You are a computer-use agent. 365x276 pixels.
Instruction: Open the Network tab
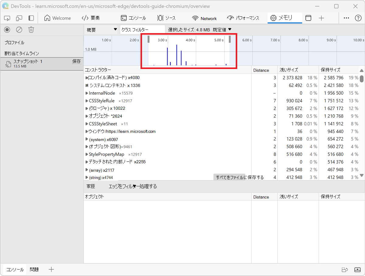[204, 18]
